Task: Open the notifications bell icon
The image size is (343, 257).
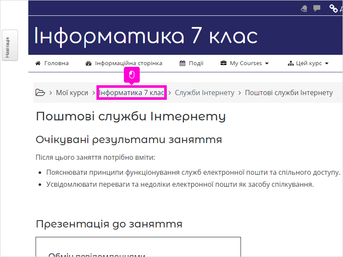Action: pyautogui.click(x=304, y=8)
